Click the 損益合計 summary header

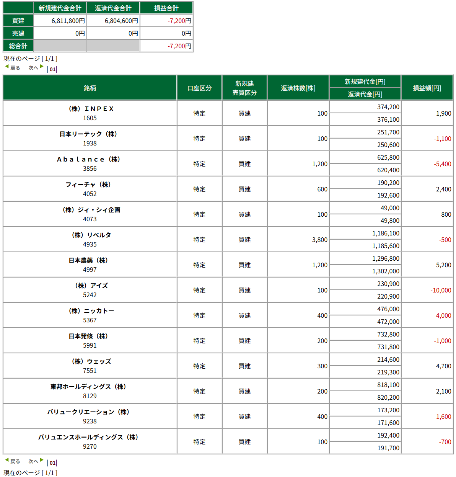click(x=166, y=8)
